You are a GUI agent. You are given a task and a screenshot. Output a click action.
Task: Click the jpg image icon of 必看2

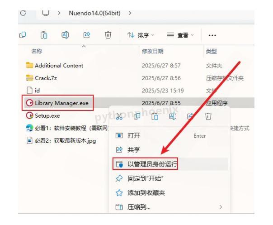(29, 141)
